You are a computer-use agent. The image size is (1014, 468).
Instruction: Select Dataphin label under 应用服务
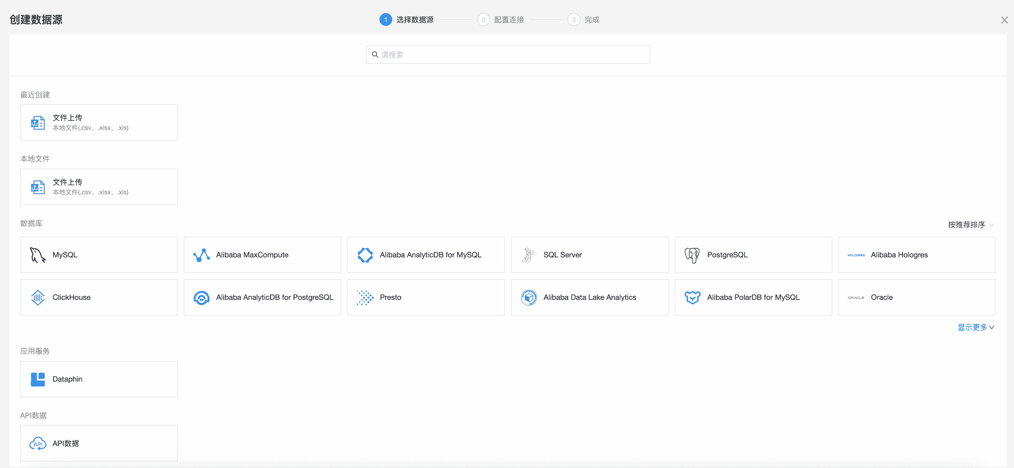point(67,379)
